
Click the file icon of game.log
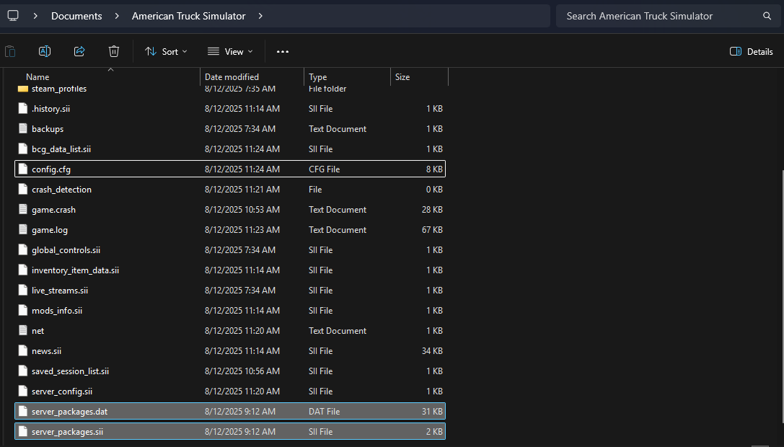tap(22, 229)
